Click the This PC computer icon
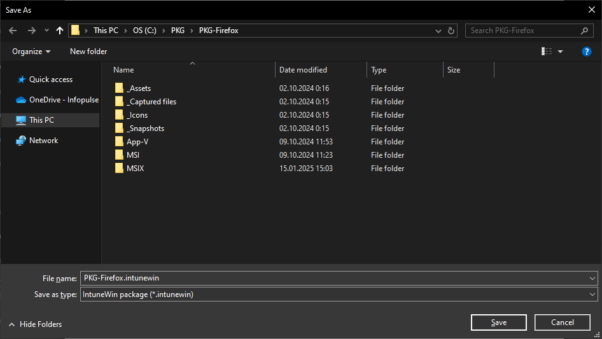This screenshot has height=339, width=602. tap(21, 120)
